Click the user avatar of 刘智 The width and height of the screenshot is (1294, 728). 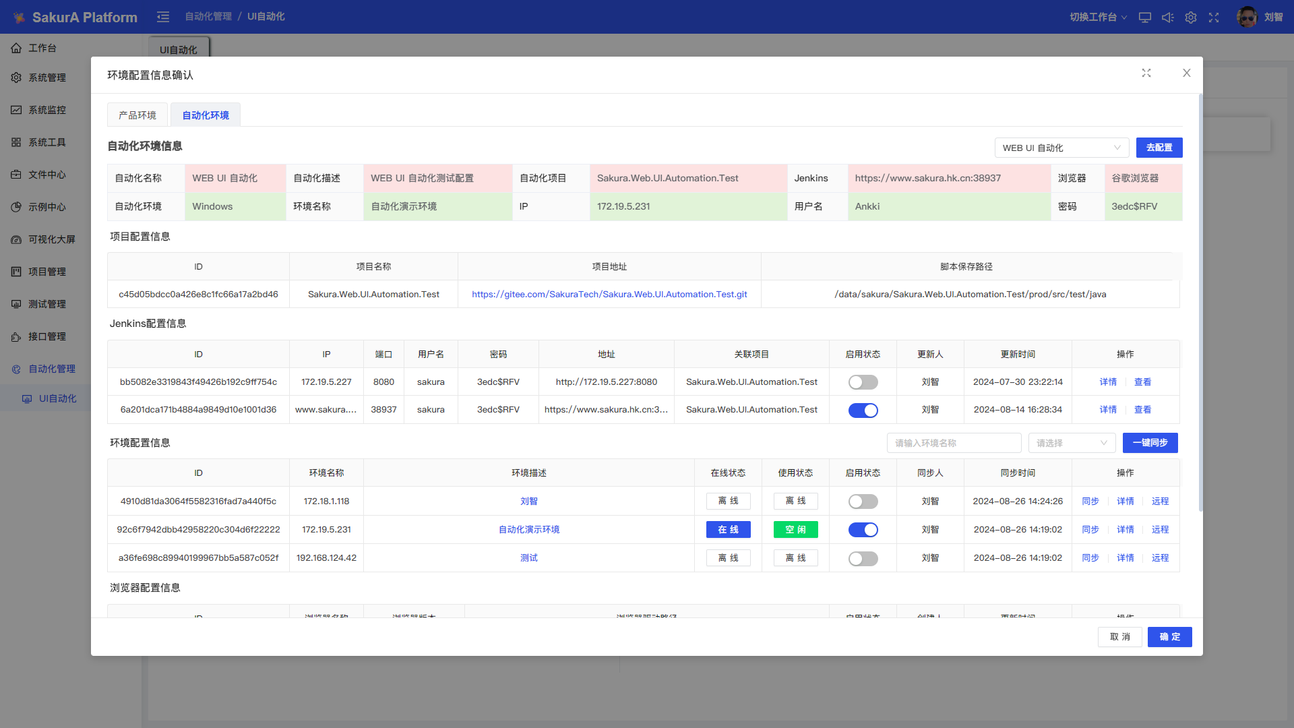pos(1247,17)
